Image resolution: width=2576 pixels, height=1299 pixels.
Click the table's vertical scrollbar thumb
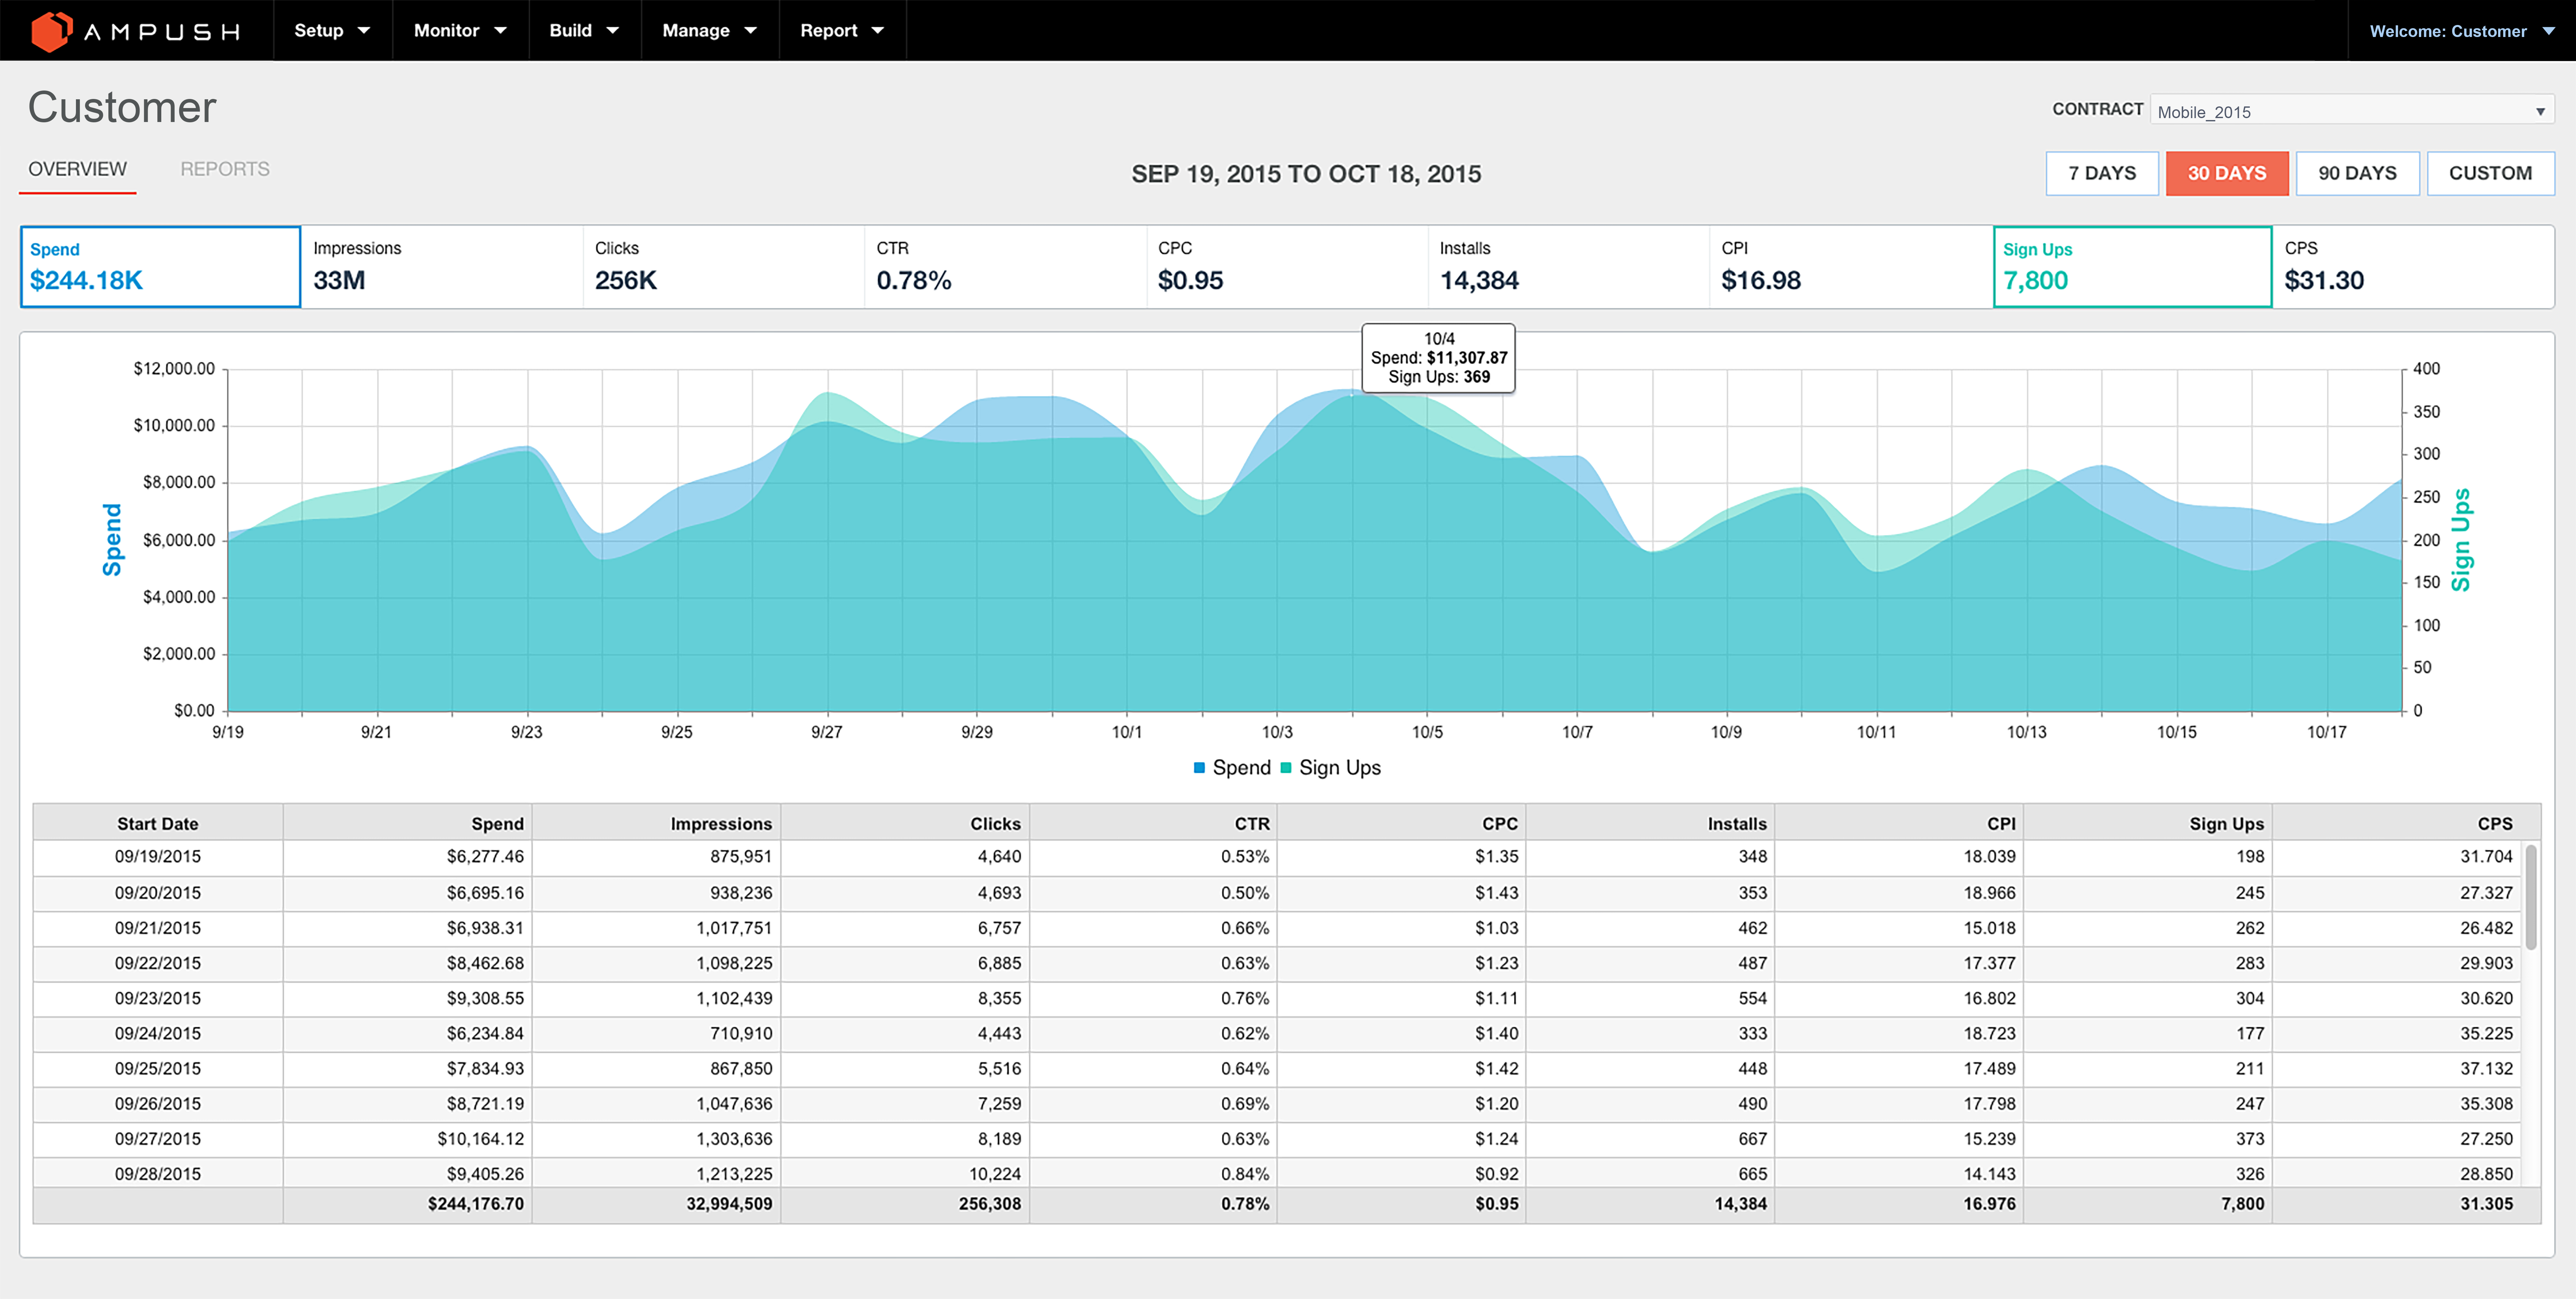2531,897
